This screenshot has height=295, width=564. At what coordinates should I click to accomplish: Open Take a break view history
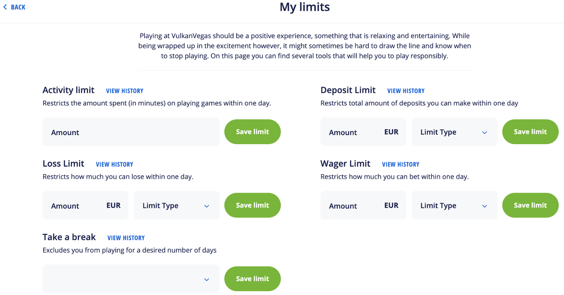[126, 238]
